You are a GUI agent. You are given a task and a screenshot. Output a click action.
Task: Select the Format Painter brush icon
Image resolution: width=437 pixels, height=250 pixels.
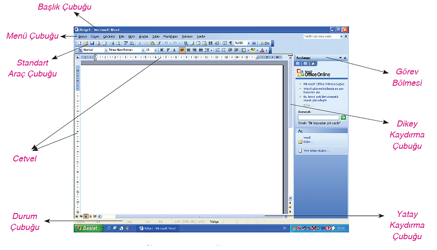tap(158, 43)
